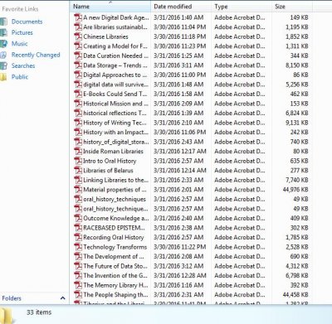The width and height of the screenshot is (332, 324).
Task: Click the Folders pane label
Action: (12, 298)
